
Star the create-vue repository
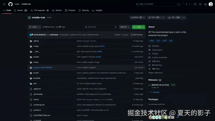click(174, 17)
